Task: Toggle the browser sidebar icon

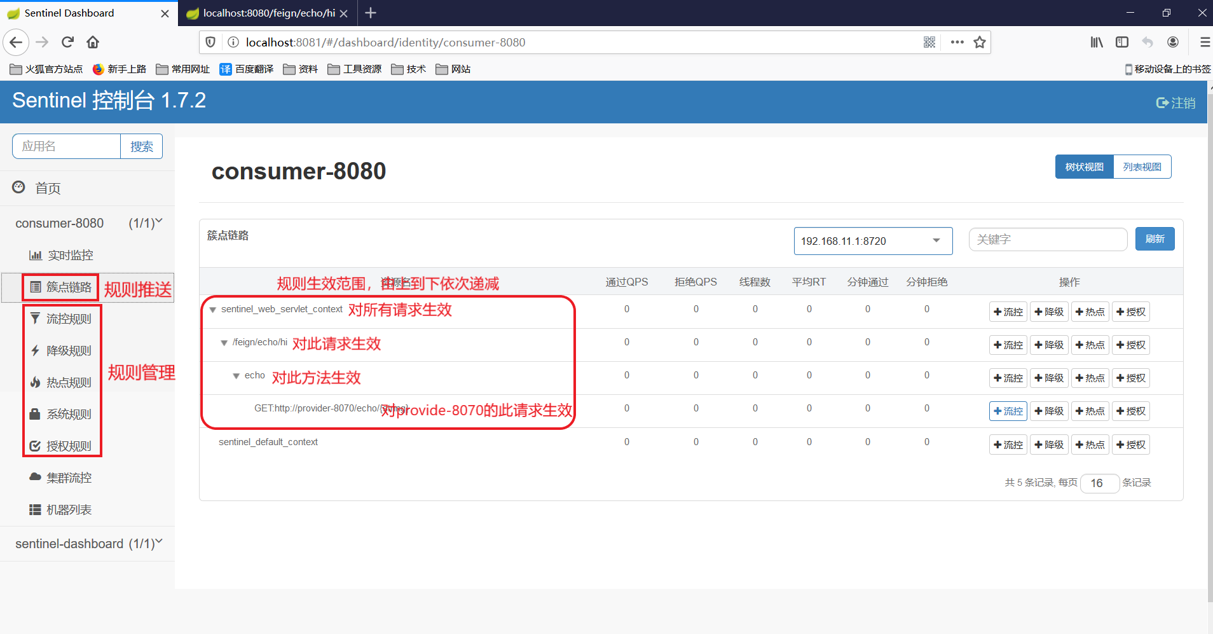Action: point(1122,43)
